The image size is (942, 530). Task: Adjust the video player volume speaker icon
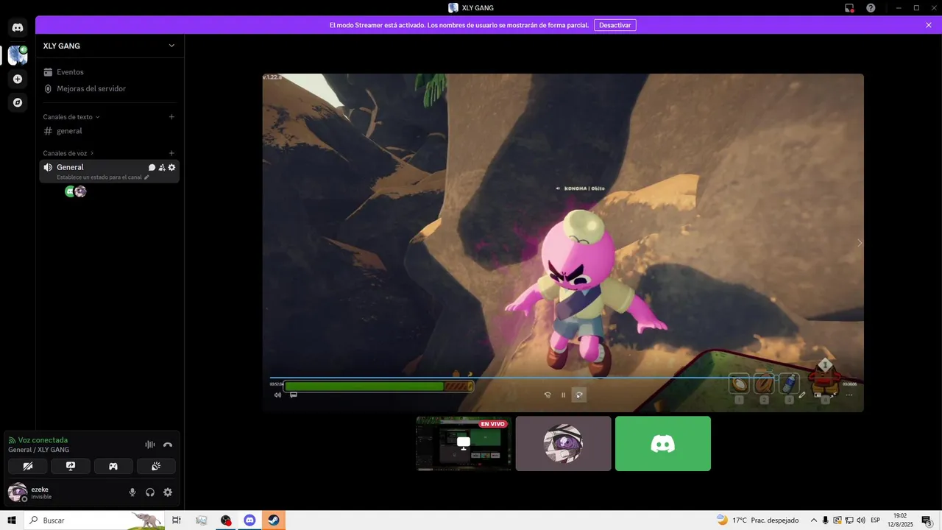pos(277,395)
